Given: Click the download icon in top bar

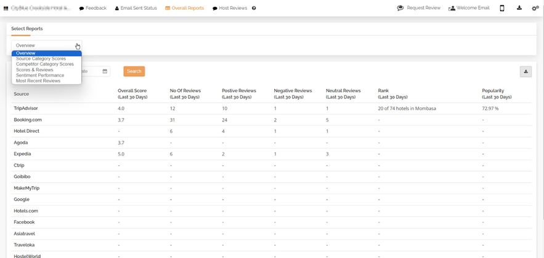Looking at the screenshot, I should 519,8.
